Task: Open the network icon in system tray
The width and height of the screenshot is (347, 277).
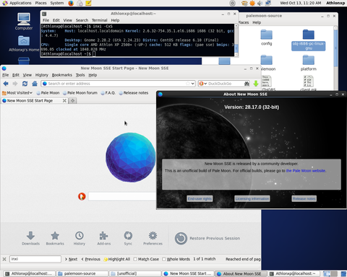Action: click(267, 3)
